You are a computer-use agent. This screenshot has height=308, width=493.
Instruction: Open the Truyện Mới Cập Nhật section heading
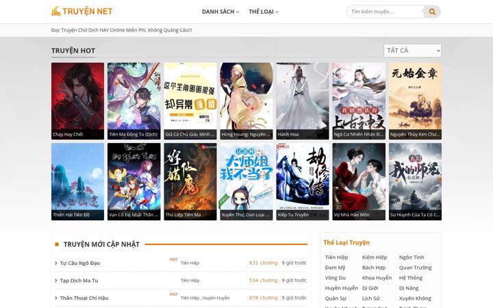101,244
